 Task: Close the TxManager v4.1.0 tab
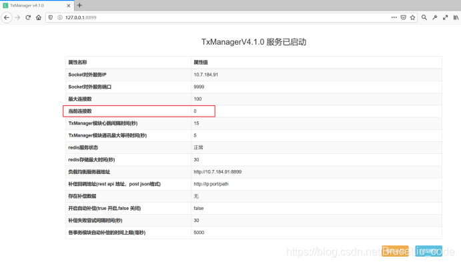pyautogui.click(x=69, y=5)
